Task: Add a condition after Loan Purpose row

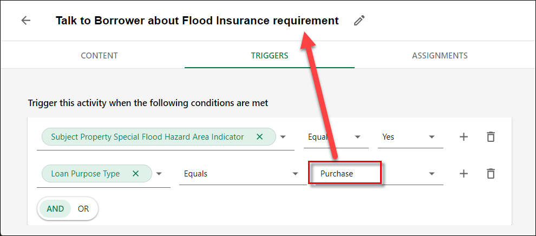Action: (463, 174)
